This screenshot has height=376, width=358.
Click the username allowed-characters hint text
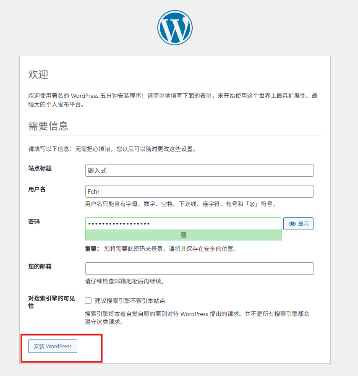(180, 204)
